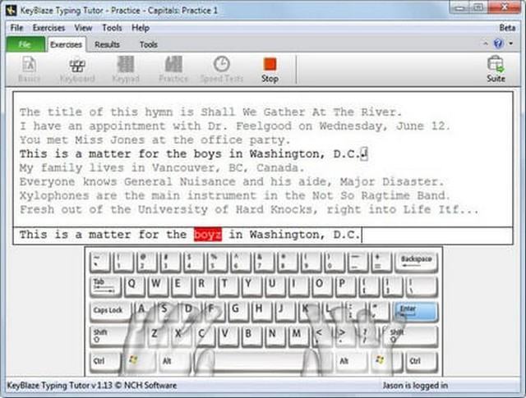This screenshot has width=526, height=398.
Task: Open the Keyboard lessons icon
Action: pos(77,70)
